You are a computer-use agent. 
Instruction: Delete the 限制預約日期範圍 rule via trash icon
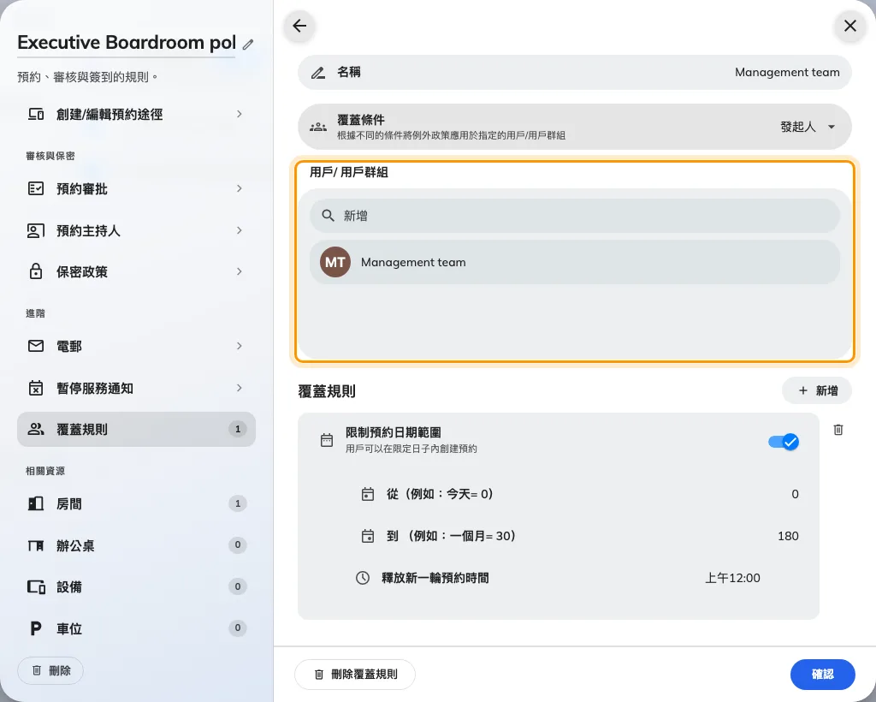[x=838, y=430]
